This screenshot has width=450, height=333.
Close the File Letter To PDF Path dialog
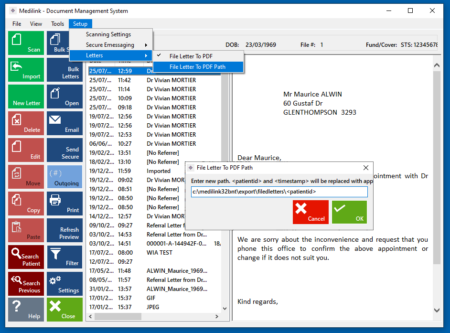pyautogui.click(x=365, y=168)
